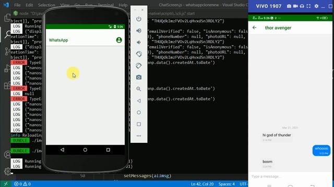Click the 'setMessages(allmsg)' code line
Screen dimensions: 334x187
click(x=147, y=176)
